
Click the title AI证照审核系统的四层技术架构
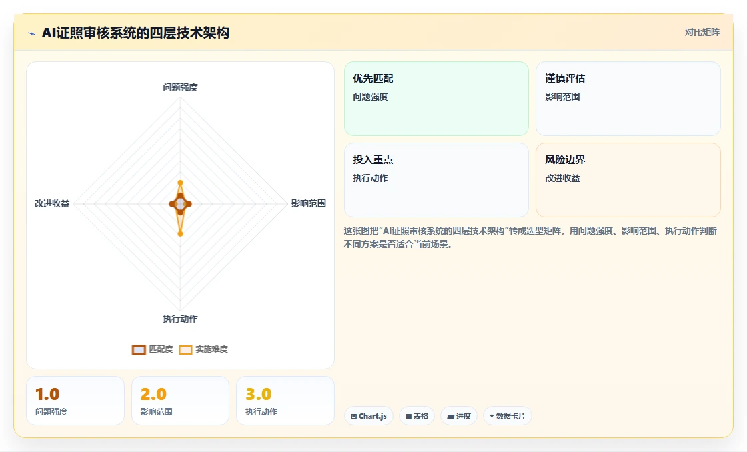tap(135, 33)
